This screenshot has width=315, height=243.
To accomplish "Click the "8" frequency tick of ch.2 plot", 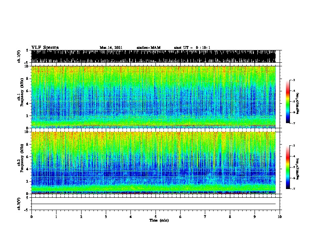I will point(27,145).
